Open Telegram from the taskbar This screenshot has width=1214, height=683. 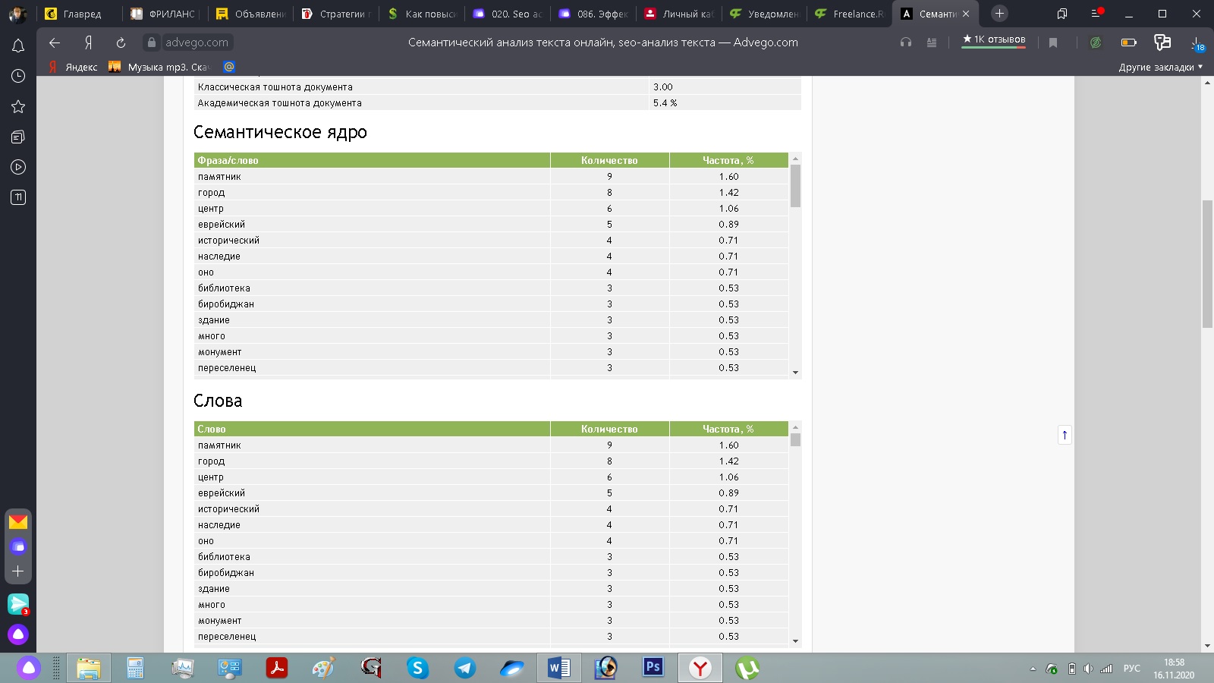pyautogui.click(x=464, y=668)
